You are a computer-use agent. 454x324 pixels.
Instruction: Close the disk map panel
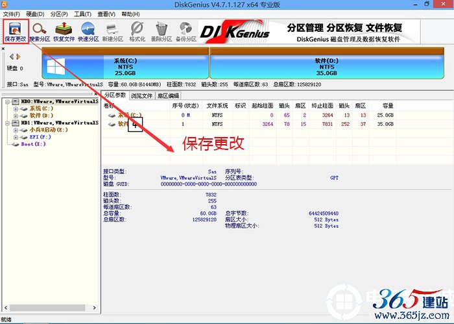[x=3, y=49]
